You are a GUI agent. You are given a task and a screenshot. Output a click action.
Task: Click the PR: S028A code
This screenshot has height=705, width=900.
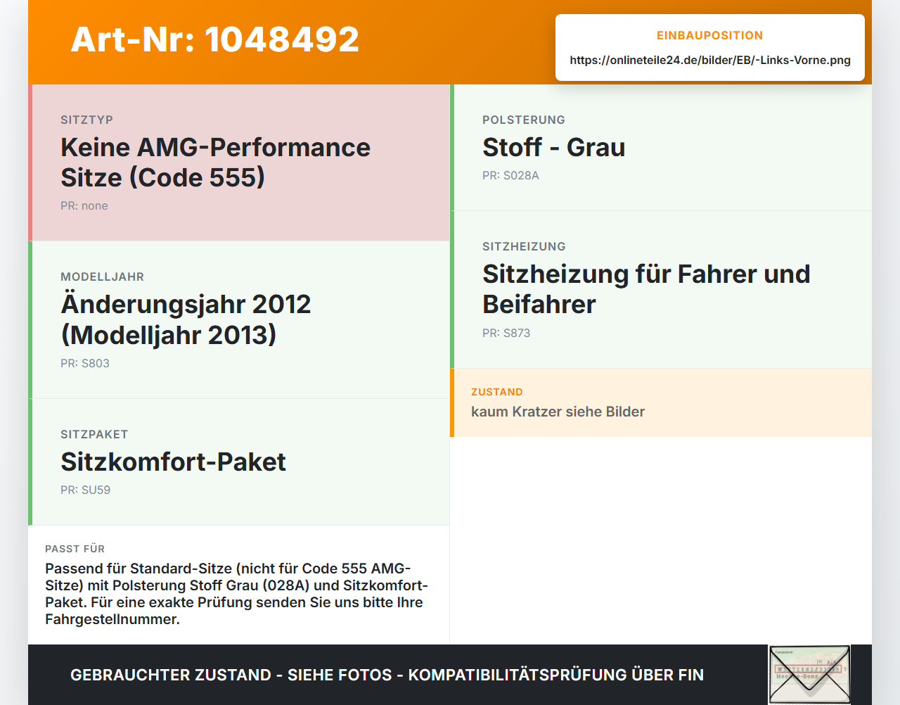510,176
